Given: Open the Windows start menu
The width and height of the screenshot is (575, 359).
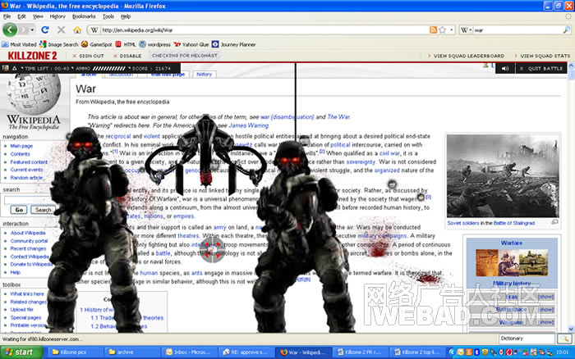Looking at the screenshot, I should (21, 352).
